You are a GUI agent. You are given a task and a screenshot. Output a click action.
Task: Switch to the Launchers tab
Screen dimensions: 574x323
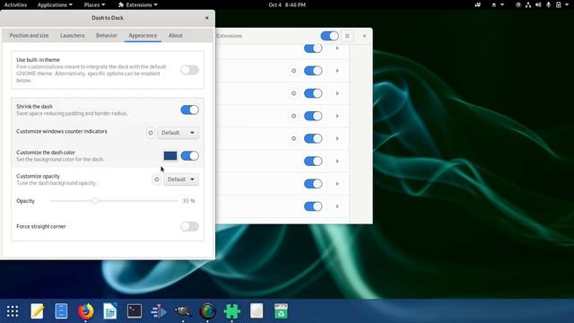tap(72, 36)
